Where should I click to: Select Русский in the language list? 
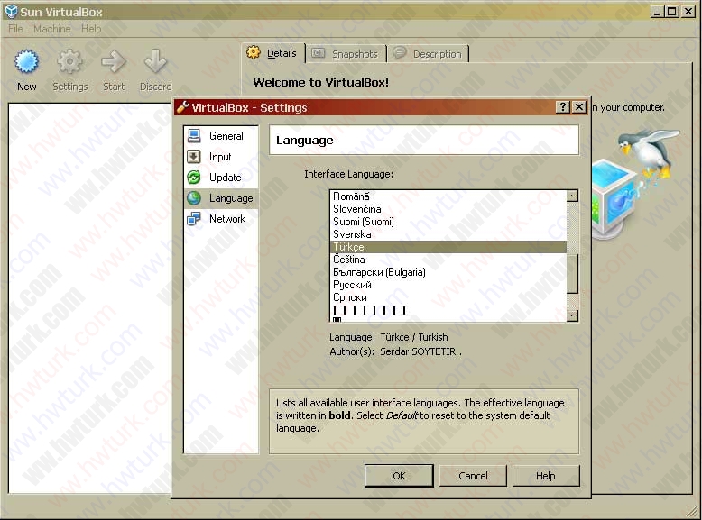click(448, 285)
